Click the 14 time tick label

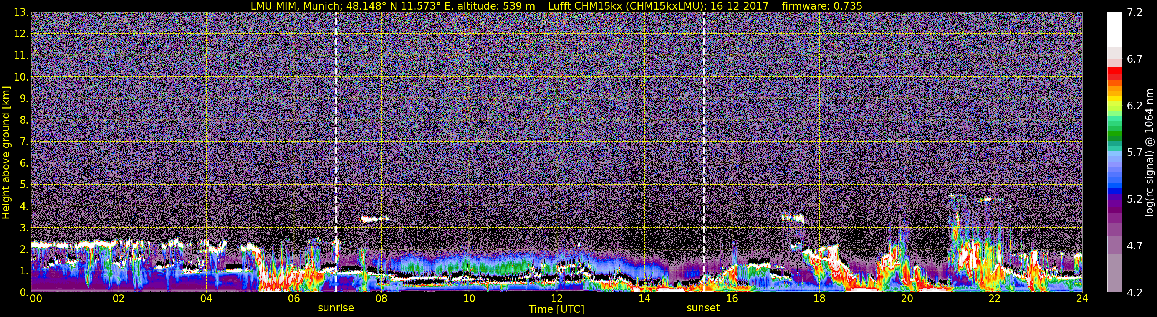click(x=644, y=299)
